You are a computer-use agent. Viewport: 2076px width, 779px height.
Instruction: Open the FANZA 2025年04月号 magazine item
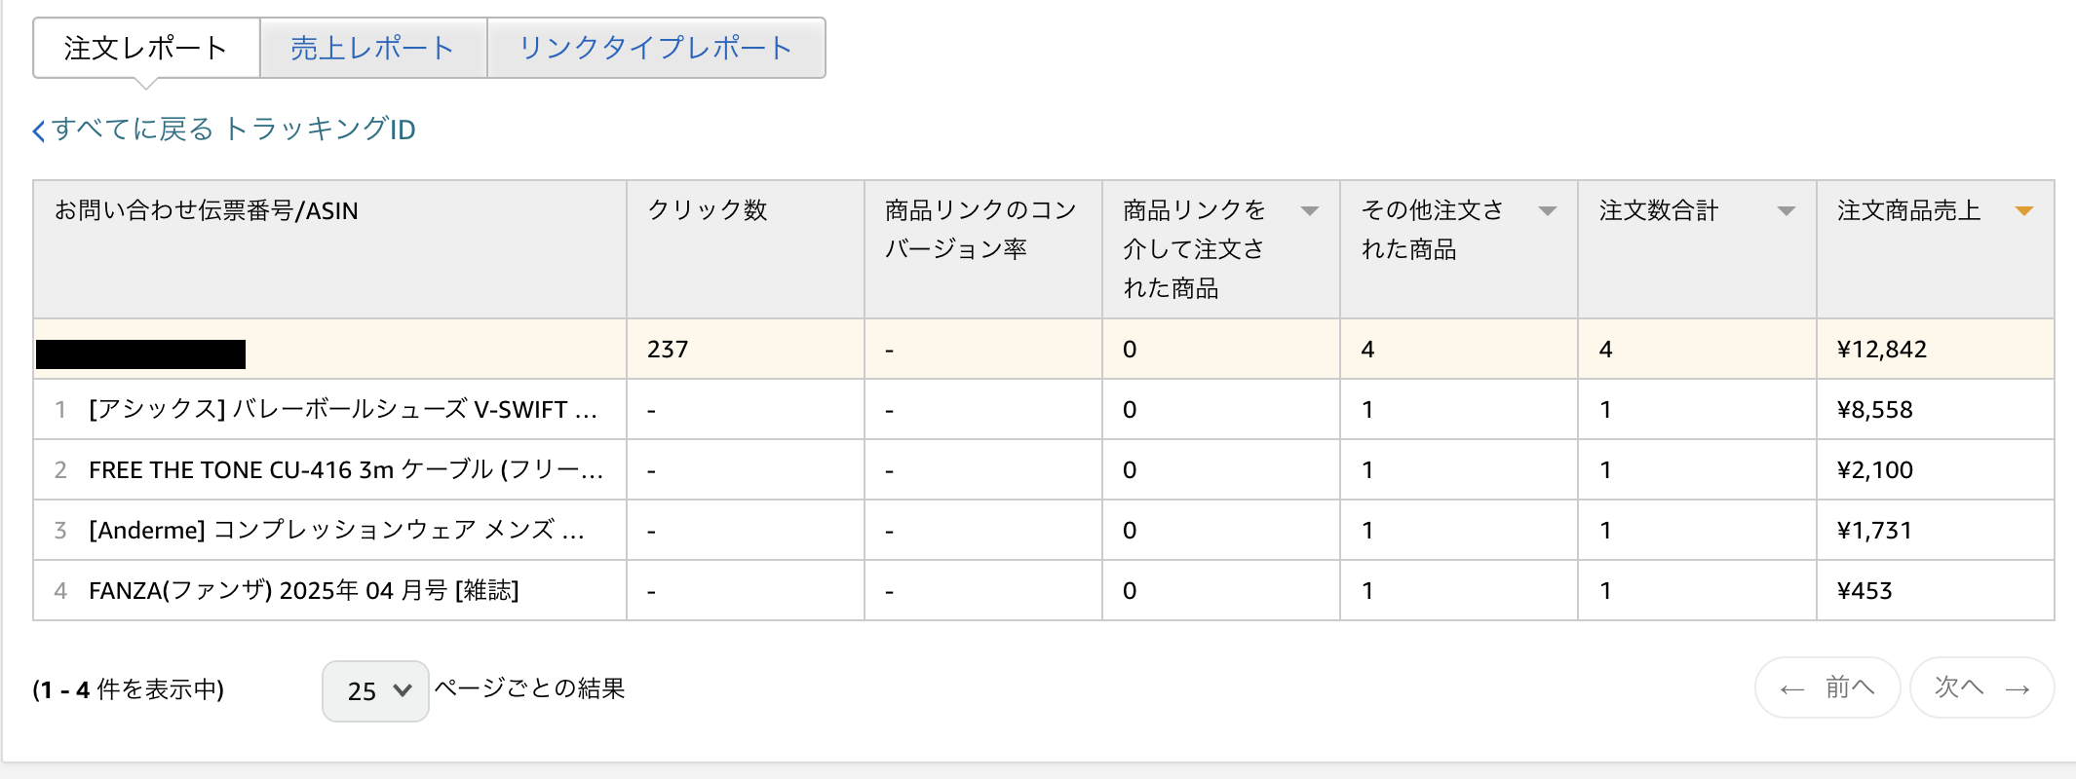tap(303, 591)
